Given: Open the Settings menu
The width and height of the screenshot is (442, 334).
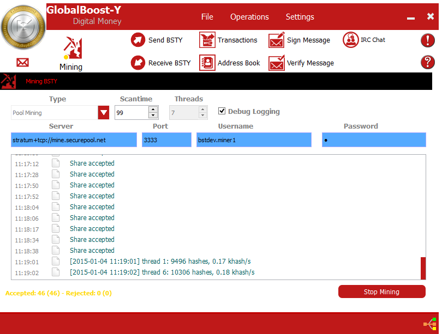Looking at the screenshot, I should click(x=300, y=17).
